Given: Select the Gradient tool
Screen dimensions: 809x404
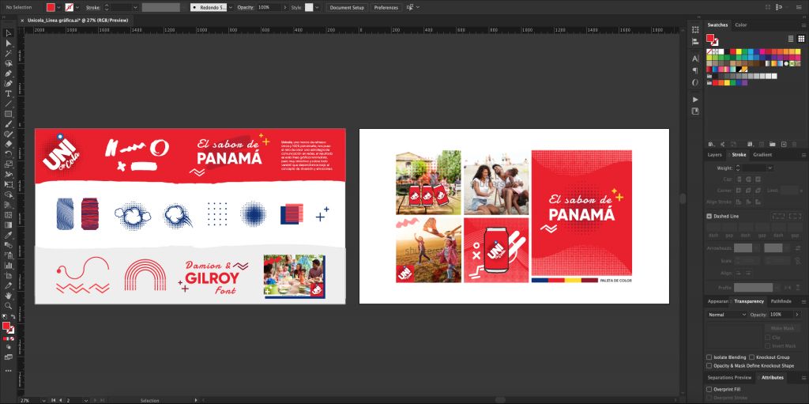Looking at the screenshot, I should [8, 225].
